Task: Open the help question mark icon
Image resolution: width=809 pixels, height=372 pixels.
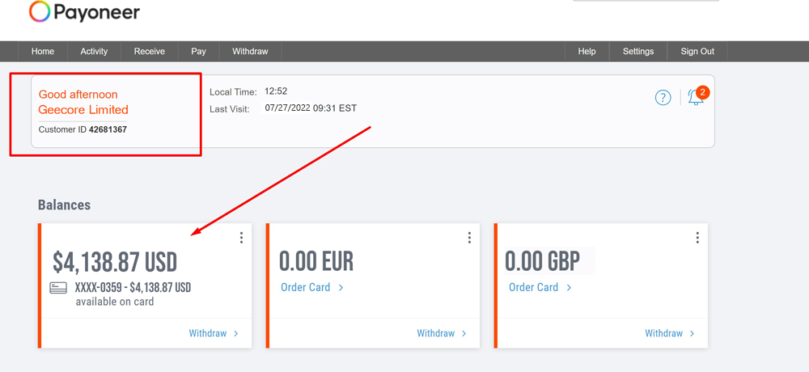Action: (x=663, y=98)
